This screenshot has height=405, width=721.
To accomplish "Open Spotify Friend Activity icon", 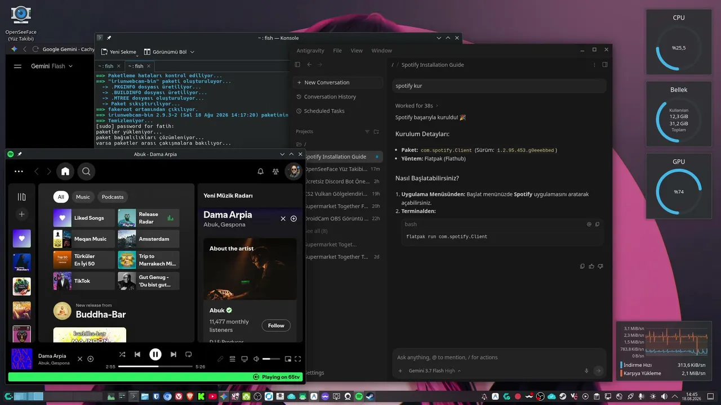I will (275, 172).
